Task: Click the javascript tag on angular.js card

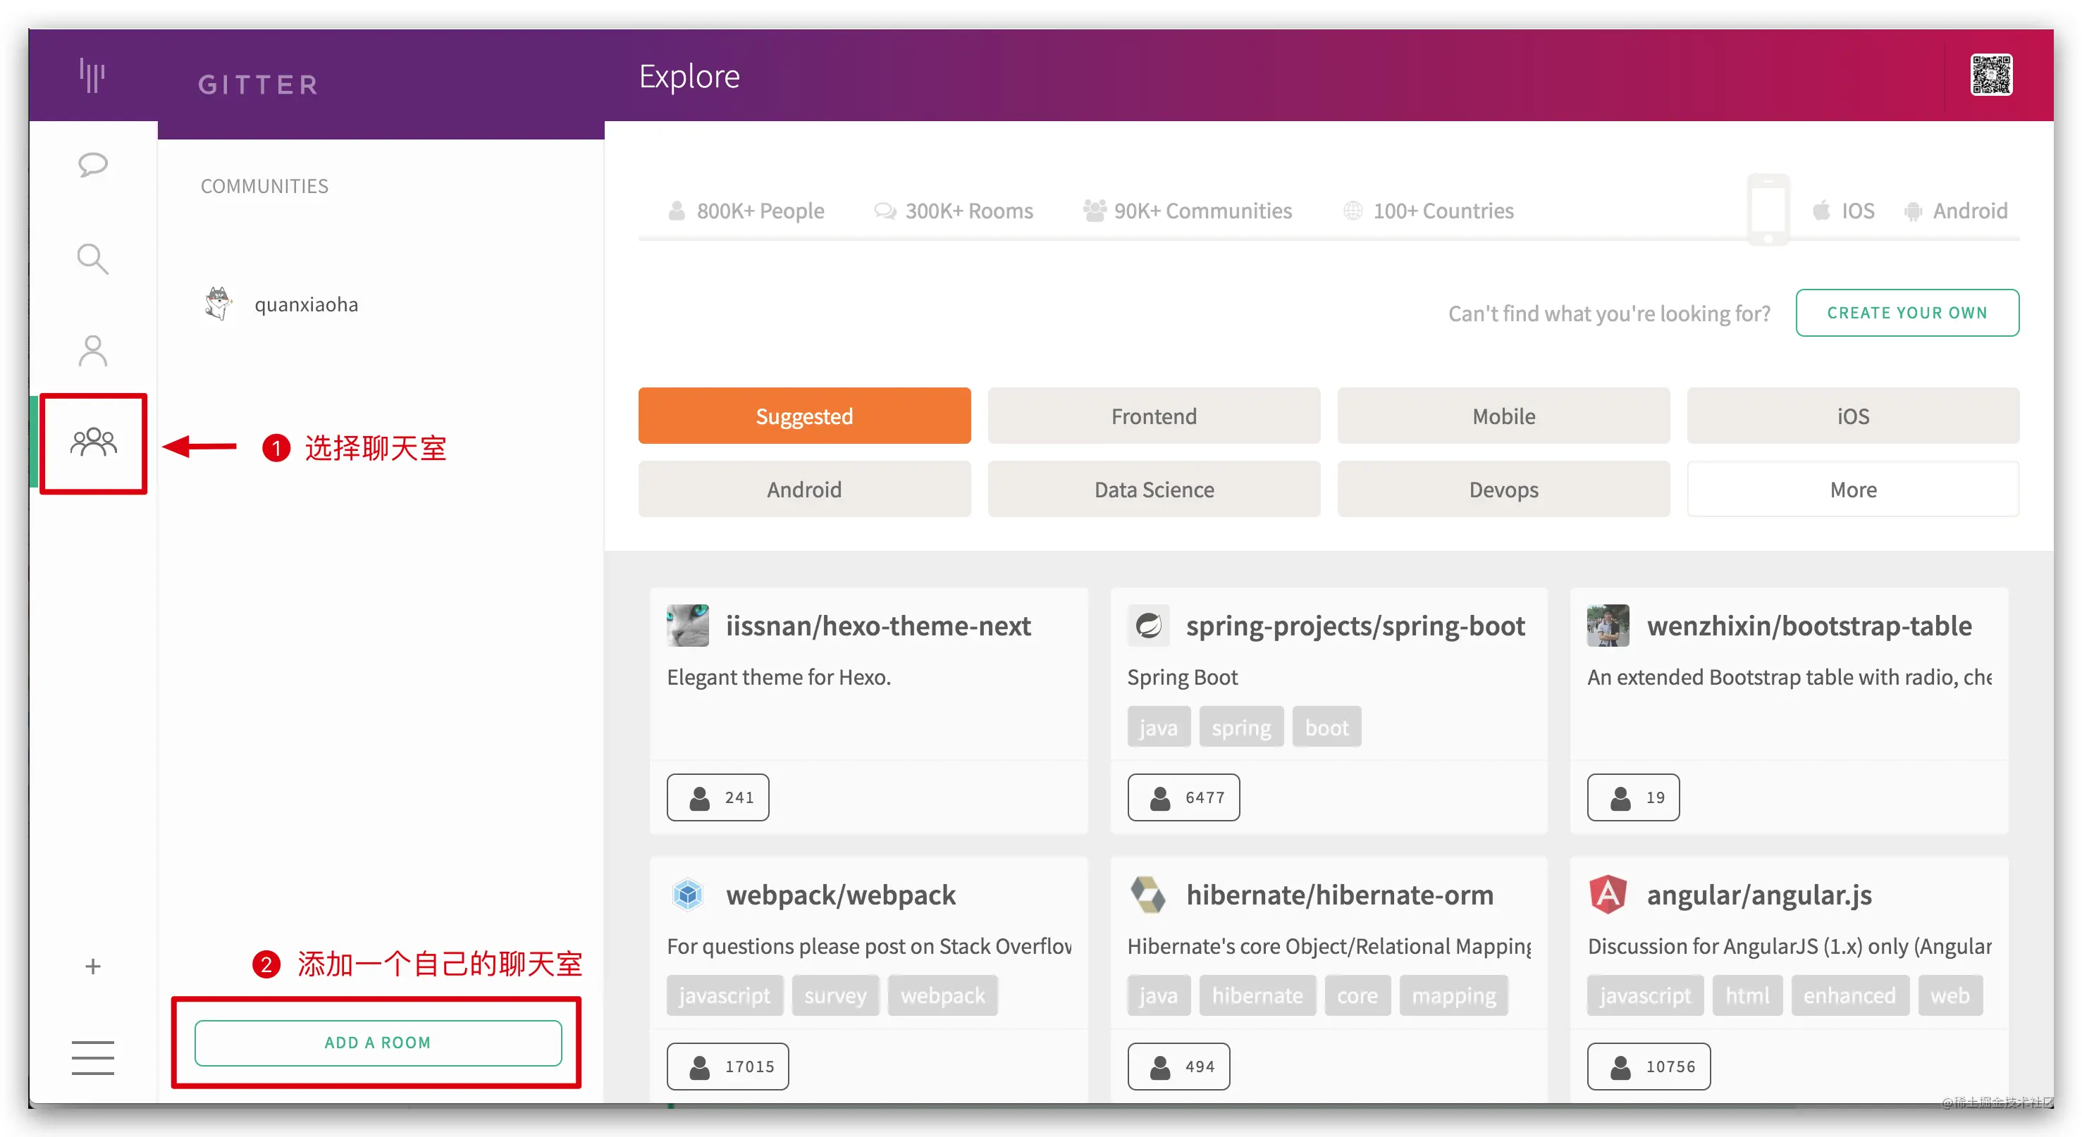Action: [1646, 995]
